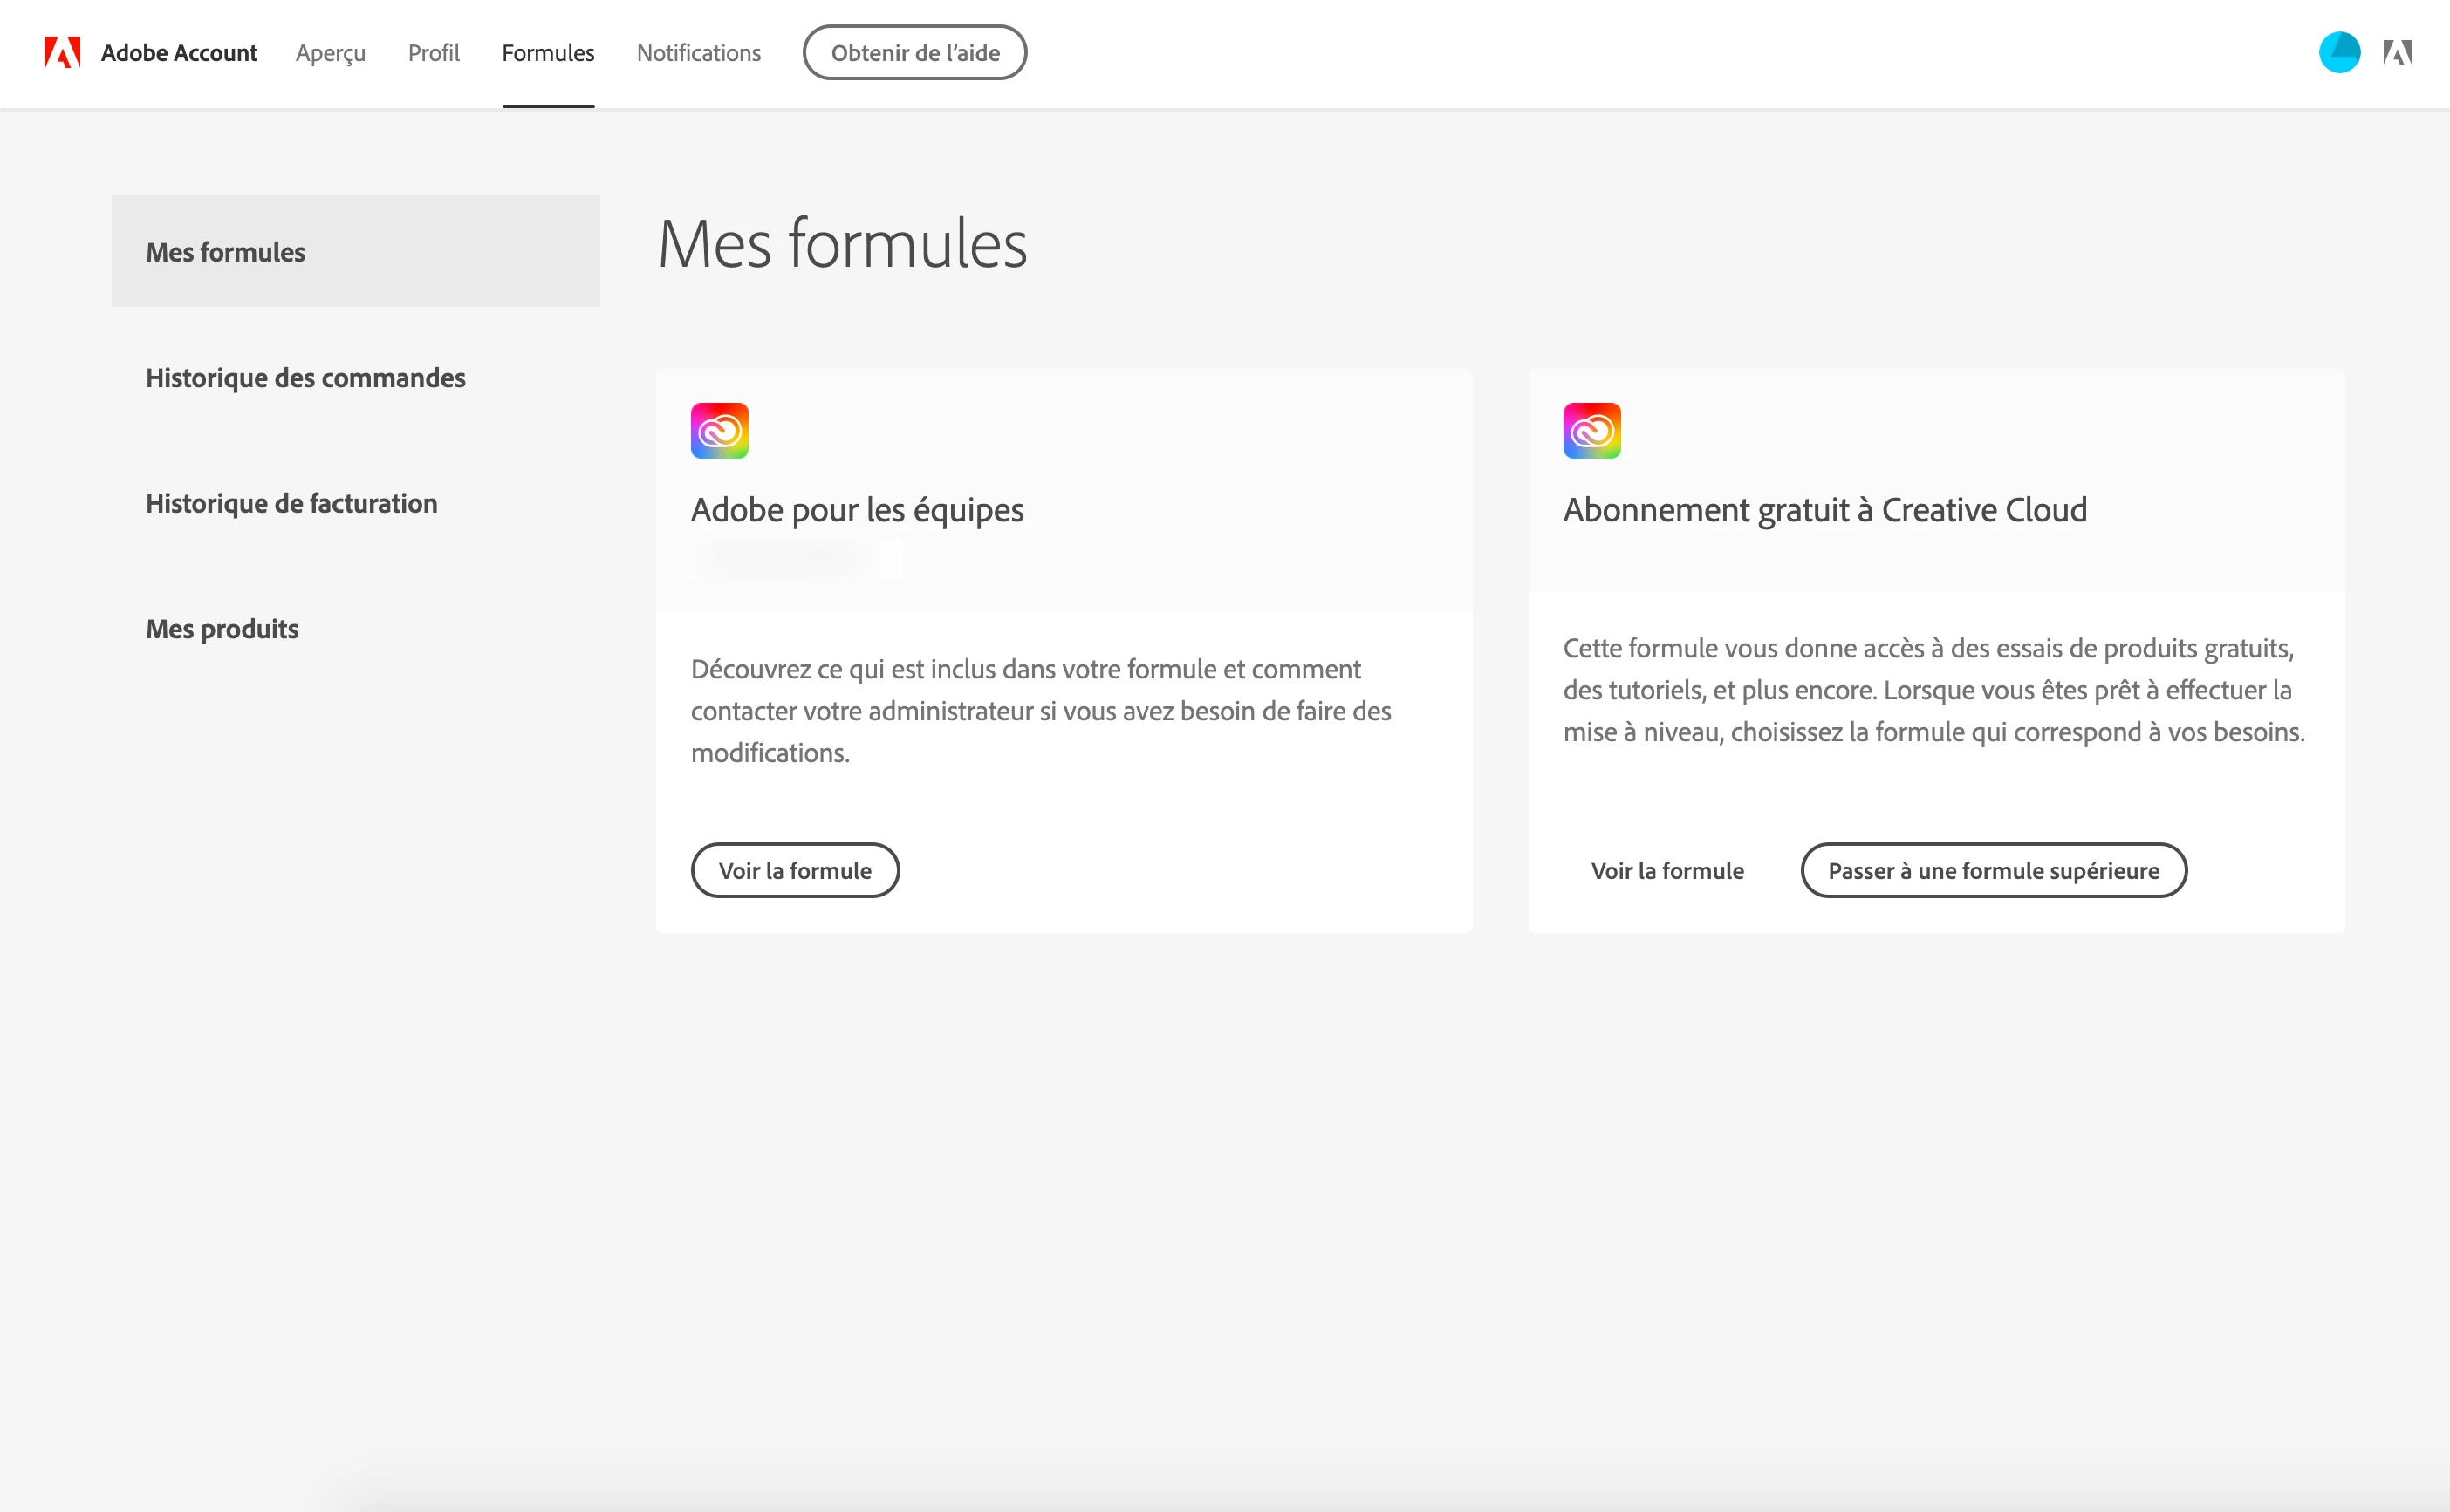This screenshot has height=1512, width=2450.
Task: Go to Mes produits in sidebar
Action: [x=222, y=629]
